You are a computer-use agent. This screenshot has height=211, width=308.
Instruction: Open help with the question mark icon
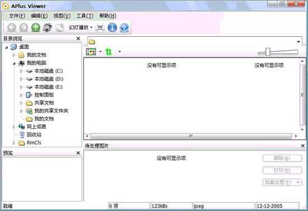pos(124,27)
